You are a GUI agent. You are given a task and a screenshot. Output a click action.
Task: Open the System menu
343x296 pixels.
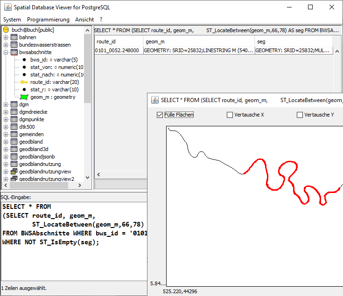12,20
